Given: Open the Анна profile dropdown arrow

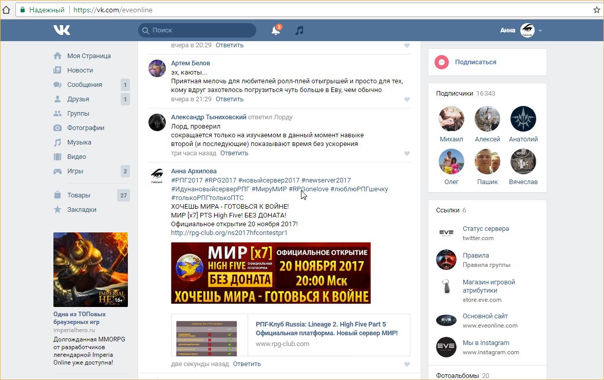Looking at the screenshot, I should point(540,31).
